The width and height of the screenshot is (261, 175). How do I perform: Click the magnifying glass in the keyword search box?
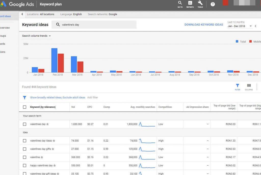click(x=58, y=24)
